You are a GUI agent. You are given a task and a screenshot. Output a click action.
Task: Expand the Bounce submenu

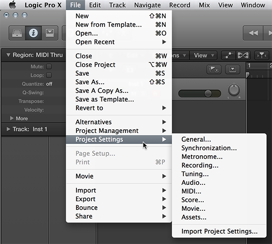(x=119, y=208)
